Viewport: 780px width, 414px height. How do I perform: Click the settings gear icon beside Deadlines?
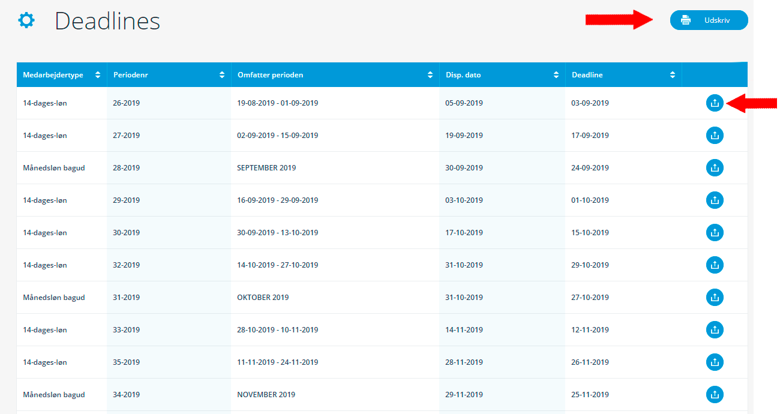tap(26, 21)
